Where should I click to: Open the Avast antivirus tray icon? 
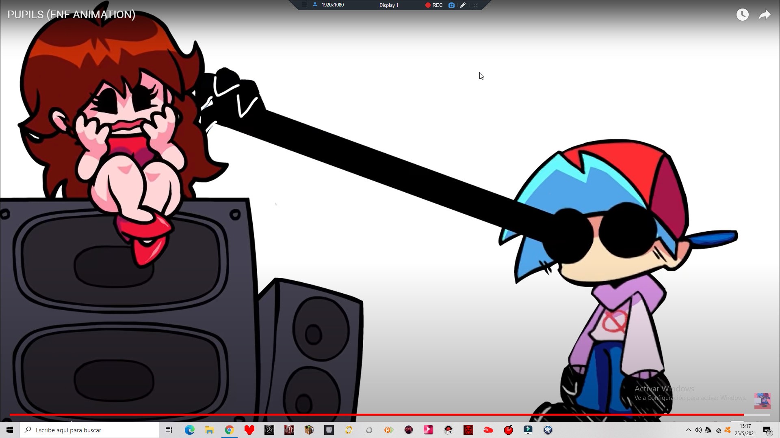point(728,430)
